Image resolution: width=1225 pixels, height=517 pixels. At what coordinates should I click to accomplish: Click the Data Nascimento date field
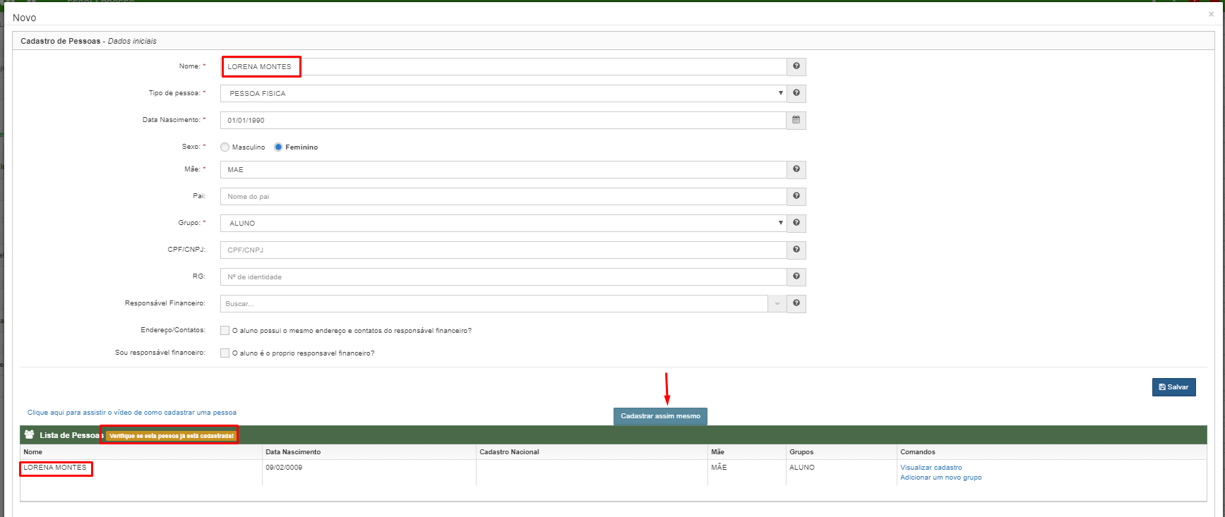[x=503, y=120]
